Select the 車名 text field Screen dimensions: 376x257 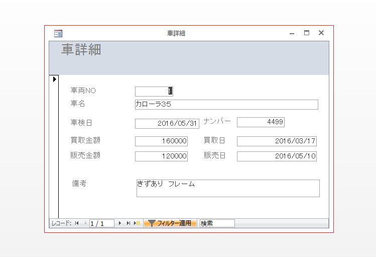click(x=226, y=105)
